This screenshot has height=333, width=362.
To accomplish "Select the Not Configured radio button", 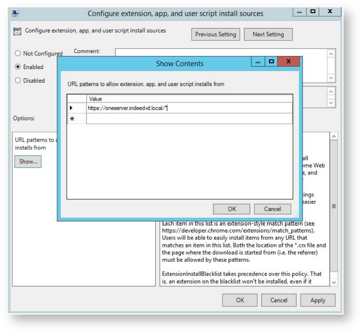I will [18, 54].
